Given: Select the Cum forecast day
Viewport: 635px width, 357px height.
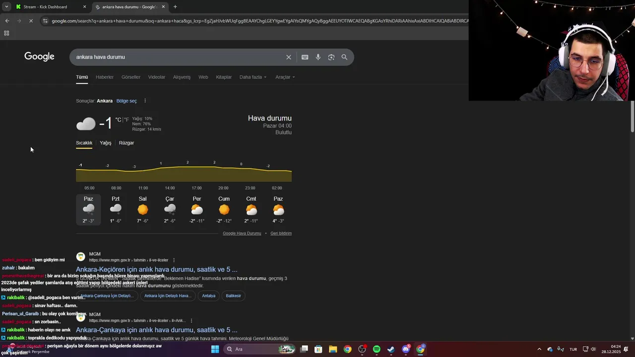Looking at the screenshot, I should (224, 209).
